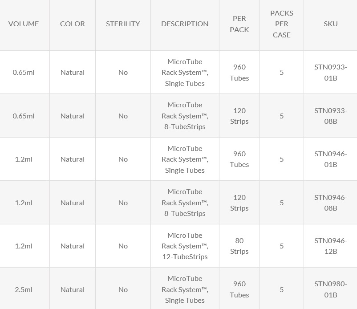The image size is (357, 309).
Task: Click the SKU column header
Action: (x=330, y=24)
